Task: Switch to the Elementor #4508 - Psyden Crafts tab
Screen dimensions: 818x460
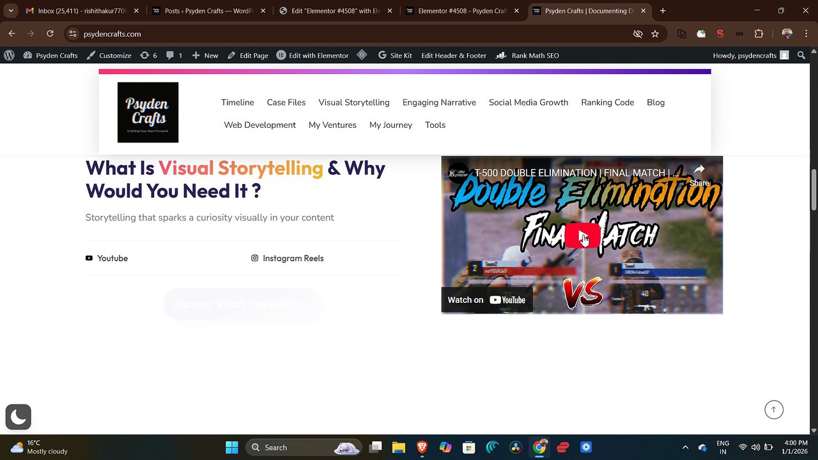Action: 461,11
